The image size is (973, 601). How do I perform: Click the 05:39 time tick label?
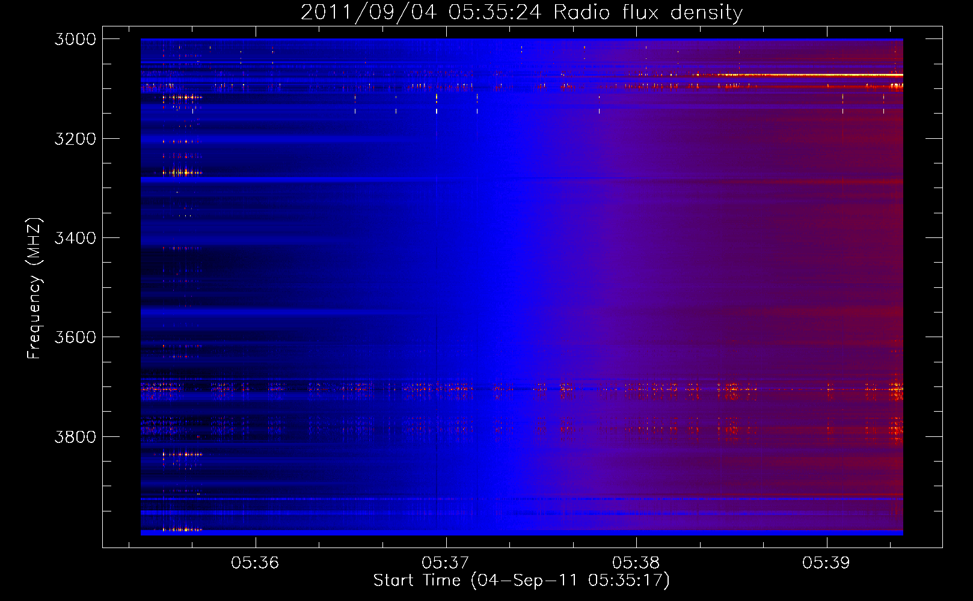tap(826, 563)
